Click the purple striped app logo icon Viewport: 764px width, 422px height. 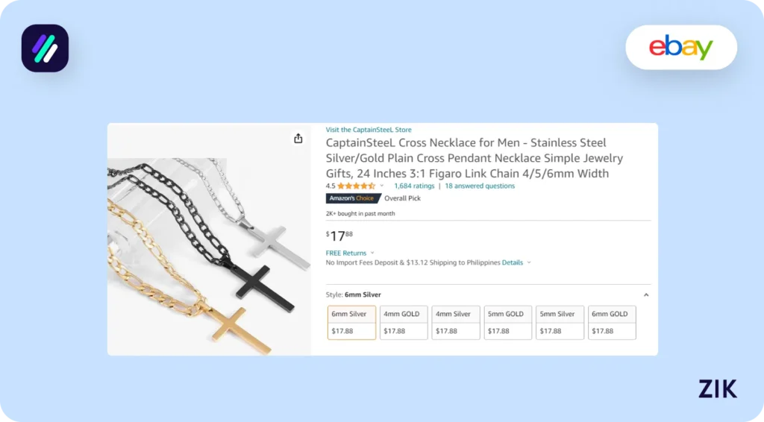45,48
